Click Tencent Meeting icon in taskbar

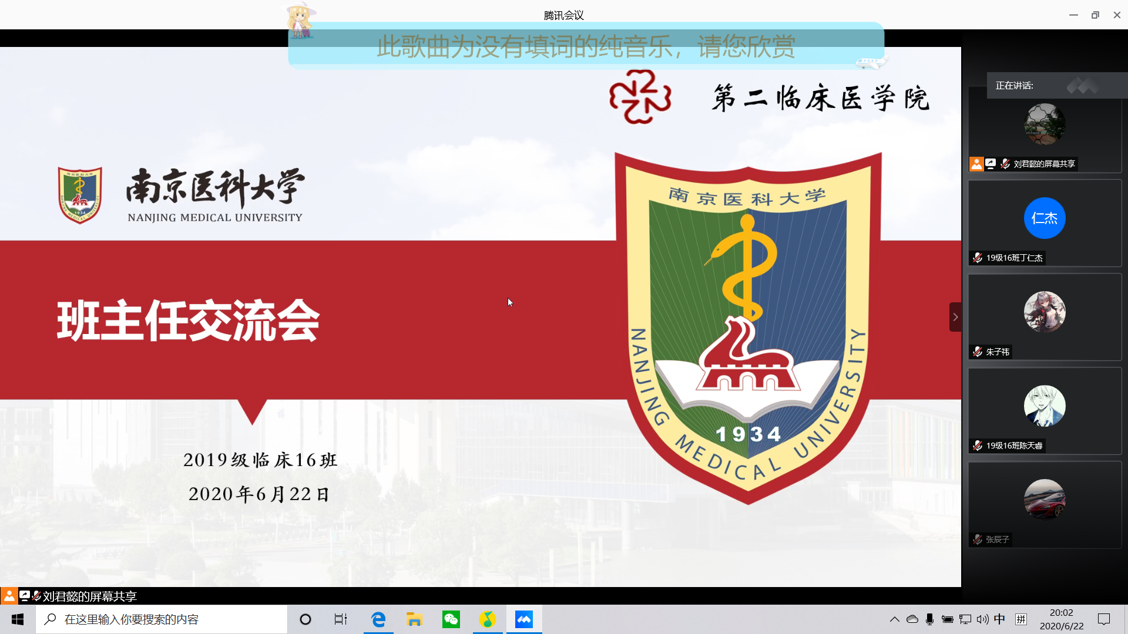click(x=523, y=619)
